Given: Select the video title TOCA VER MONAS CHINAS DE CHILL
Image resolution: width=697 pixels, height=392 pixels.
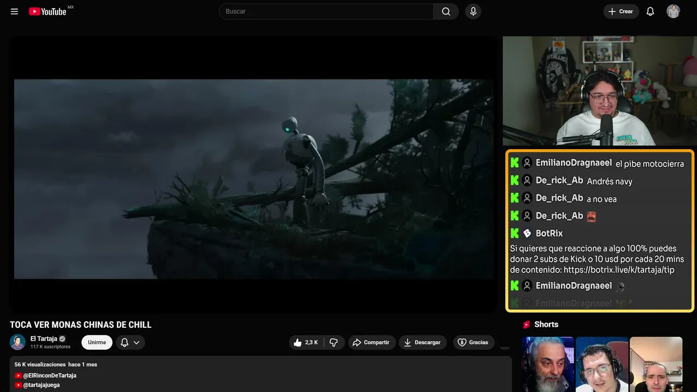Looking at the screenshot, I should pyautogui.click(x=81, y=325).
